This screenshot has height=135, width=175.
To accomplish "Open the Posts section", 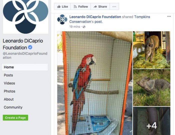I will [x=8, y=75].
